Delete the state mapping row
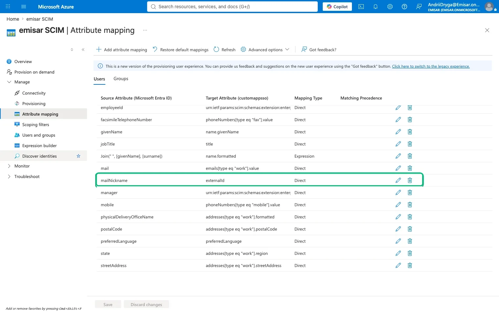This screenshot has height=312, width=499. point(410,253)
